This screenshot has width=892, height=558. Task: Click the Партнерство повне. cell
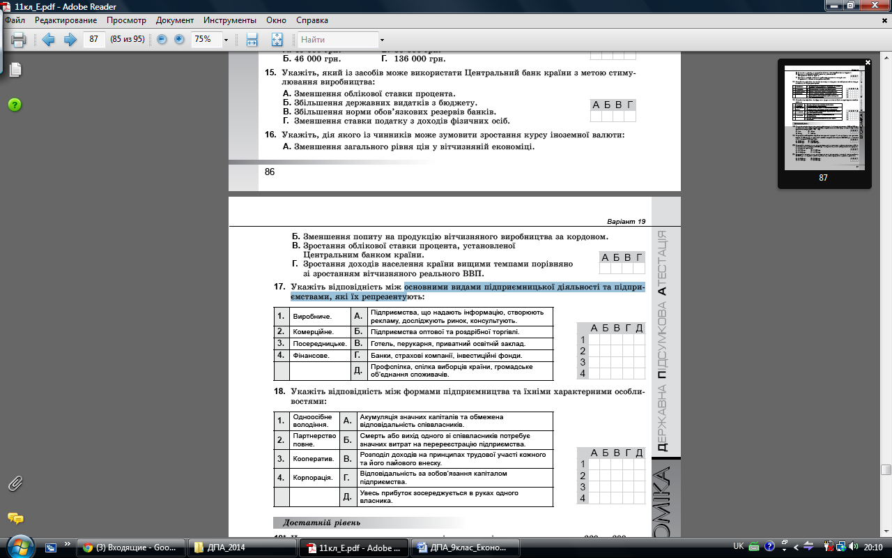tap(314, 440)
